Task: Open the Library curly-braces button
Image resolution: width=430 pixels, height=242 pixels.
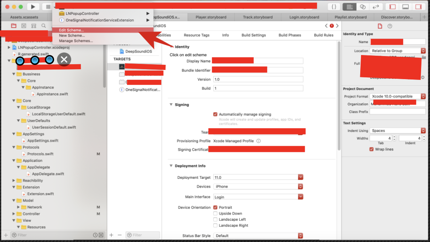Action: pyautogui.click(x=334, y=7)
